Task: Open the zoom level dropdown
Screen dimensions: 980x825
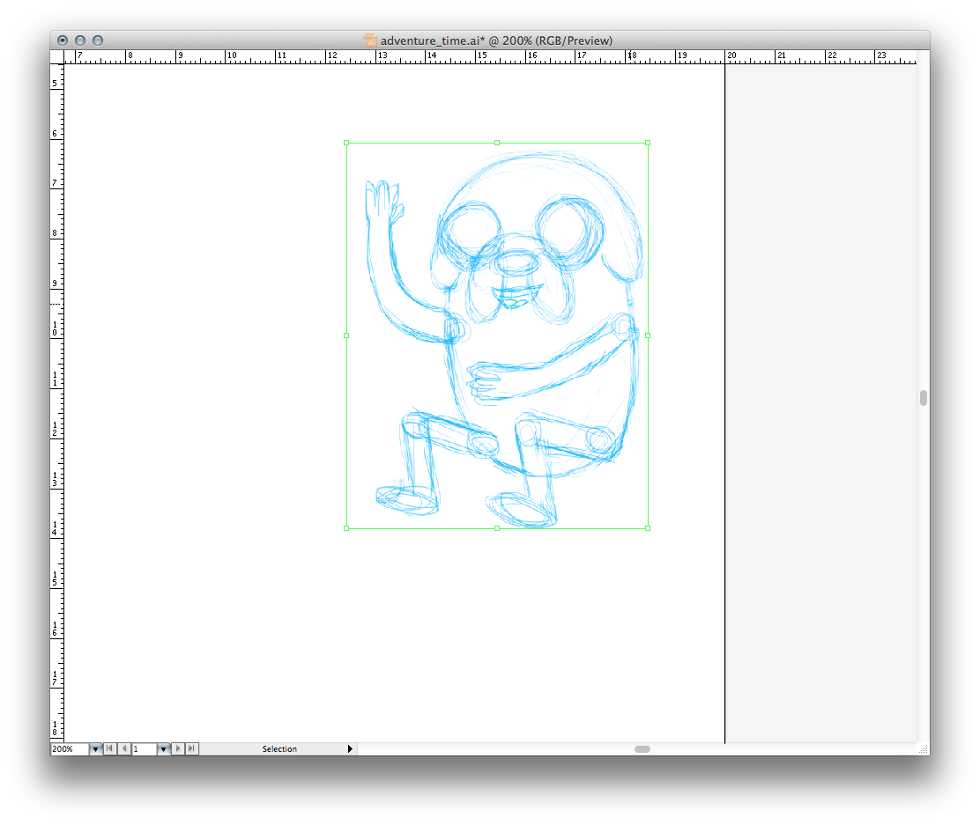Action: click(95, 749)
